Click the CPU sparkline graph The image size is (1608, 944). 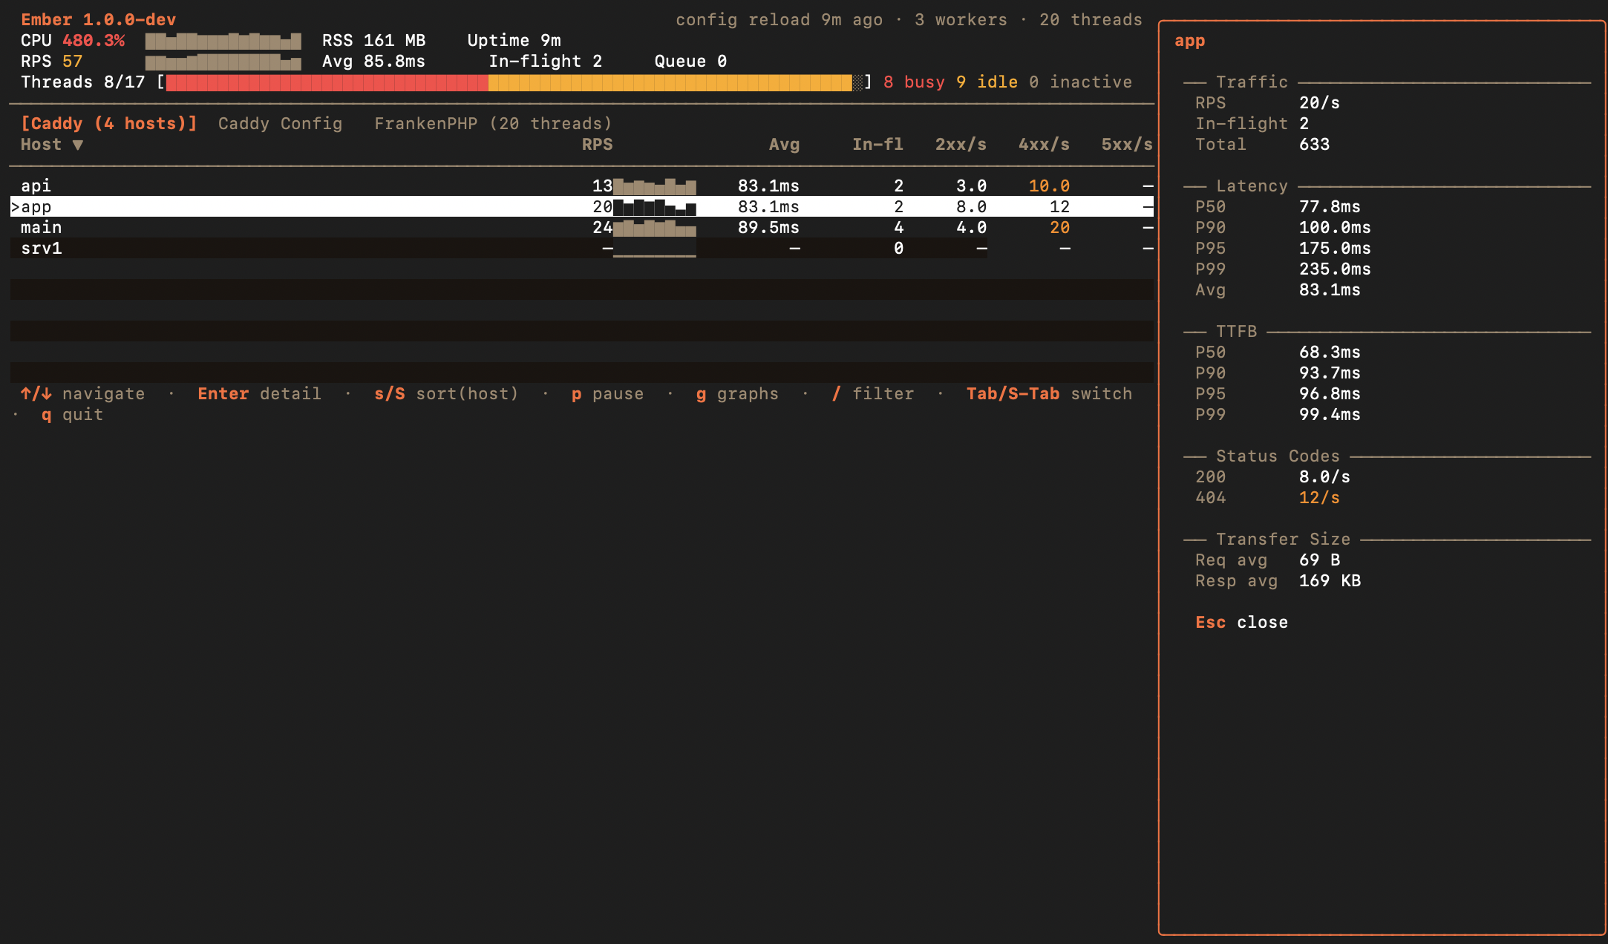[223, 41]
